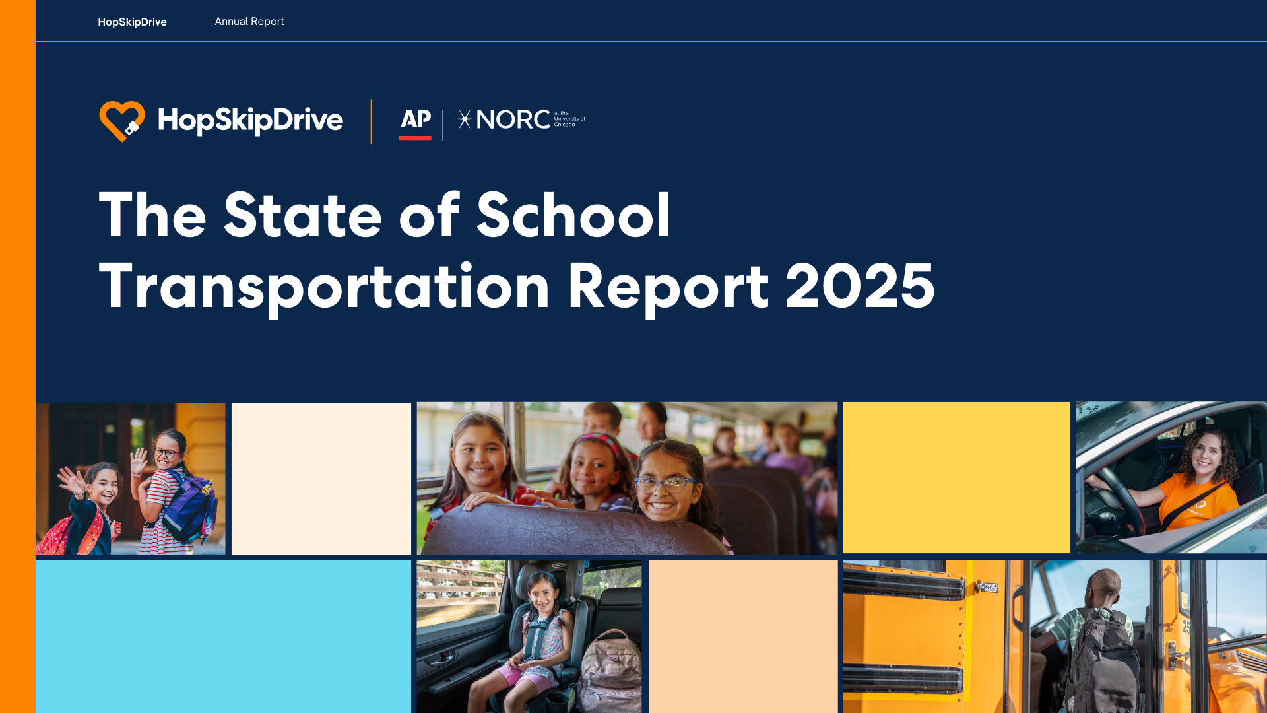Click the HopSkipDrive wordmark beside the heart
1267x713 pixels.
(x=250, y=120)
